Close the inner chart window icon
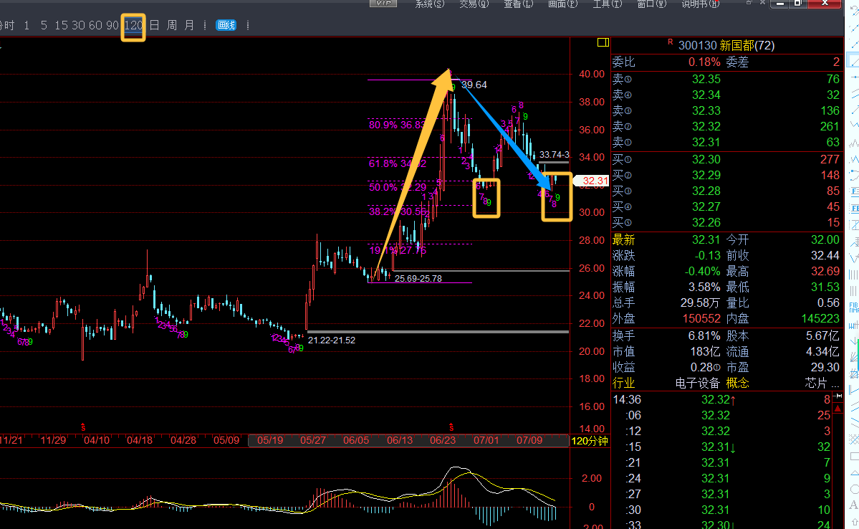Image resolution: width=859 pixels, height=529 pixels. click(x=762, y=2)
